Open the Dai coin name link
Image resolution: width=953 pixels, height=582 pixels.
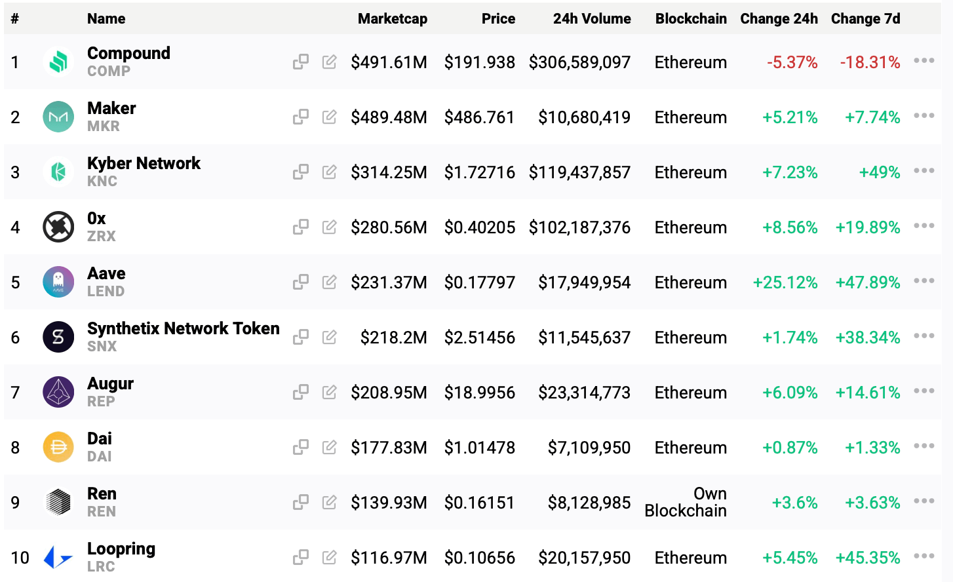point(100,438)
